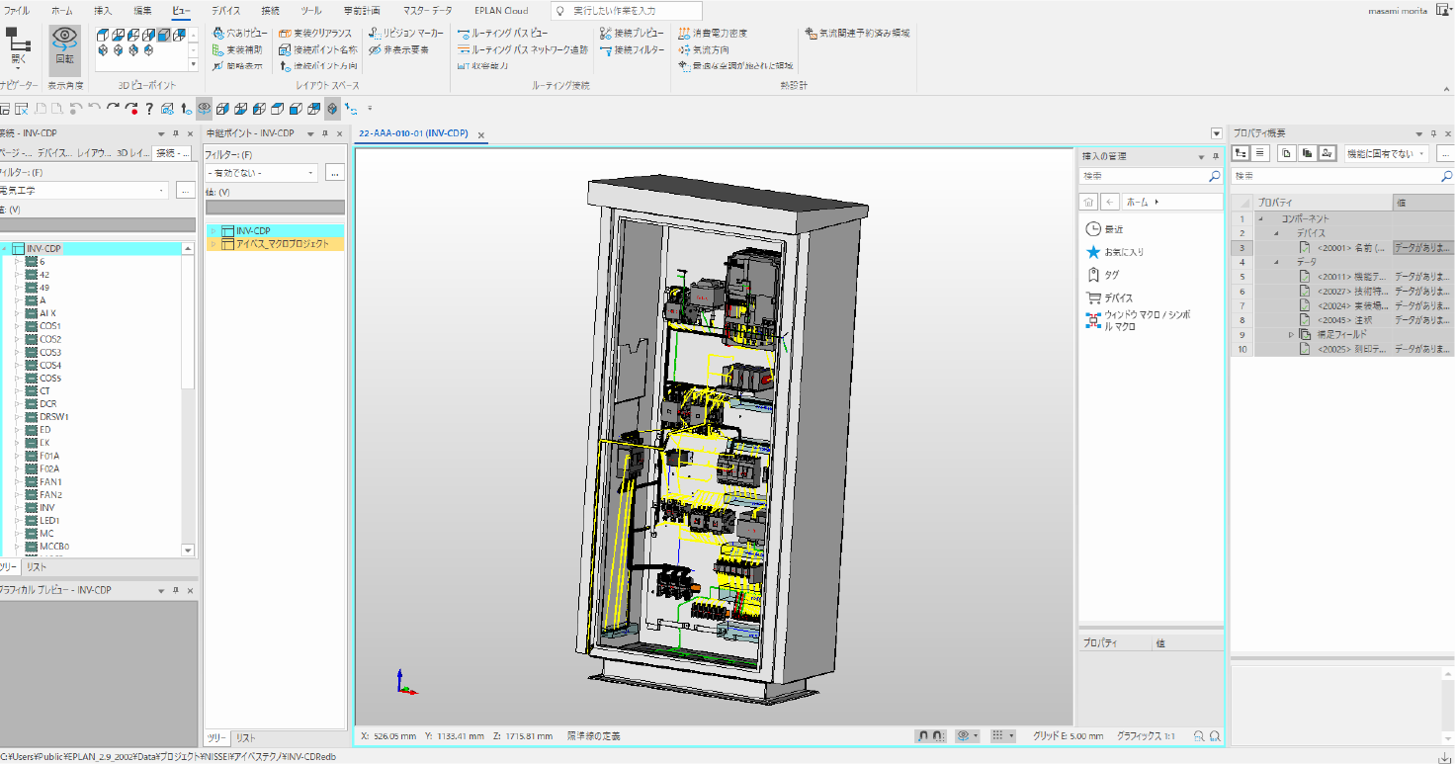Screen dimensions: 1455x764
Task: Click the お気に入り favorites link
Action: point(1124,252)
